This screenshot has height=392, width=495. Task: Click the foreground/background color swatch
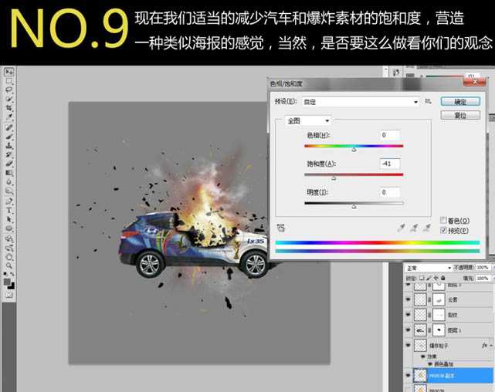(8, 283)
